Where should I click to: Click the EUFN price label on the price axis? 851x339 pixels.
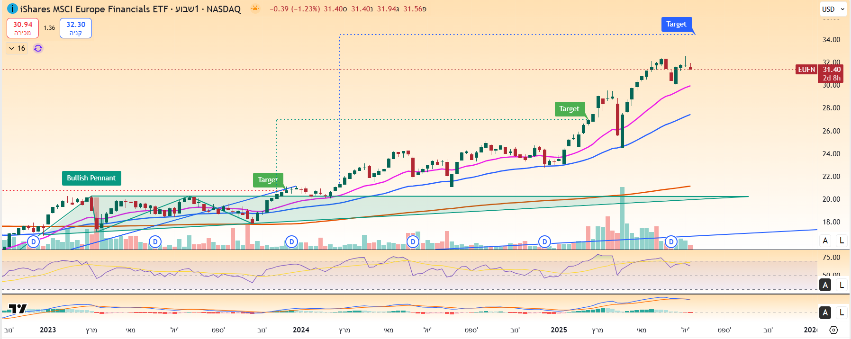(806, 70)
